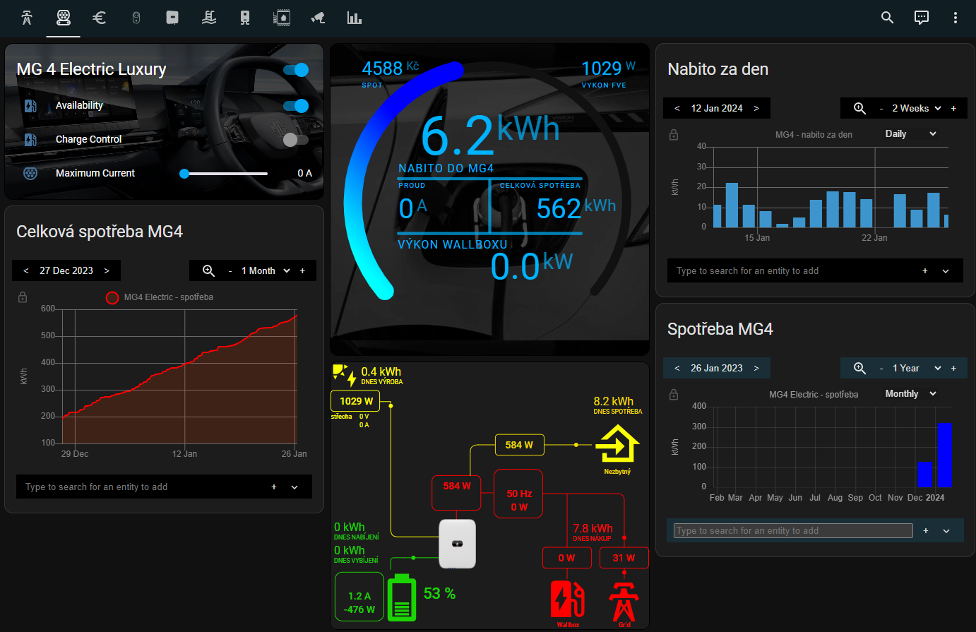Click the red Wallbox charger icon
The width and height of the screenshot is (976, 632).
click(x=567, y=598)
